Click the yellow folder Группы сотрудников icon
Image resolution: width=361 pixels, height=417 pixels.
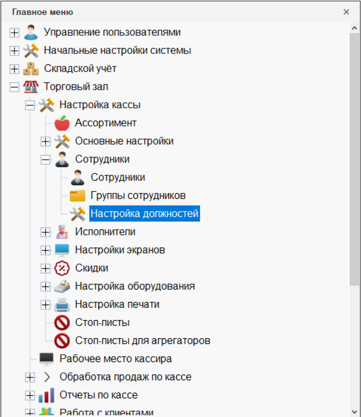click(x=77, y=196)
